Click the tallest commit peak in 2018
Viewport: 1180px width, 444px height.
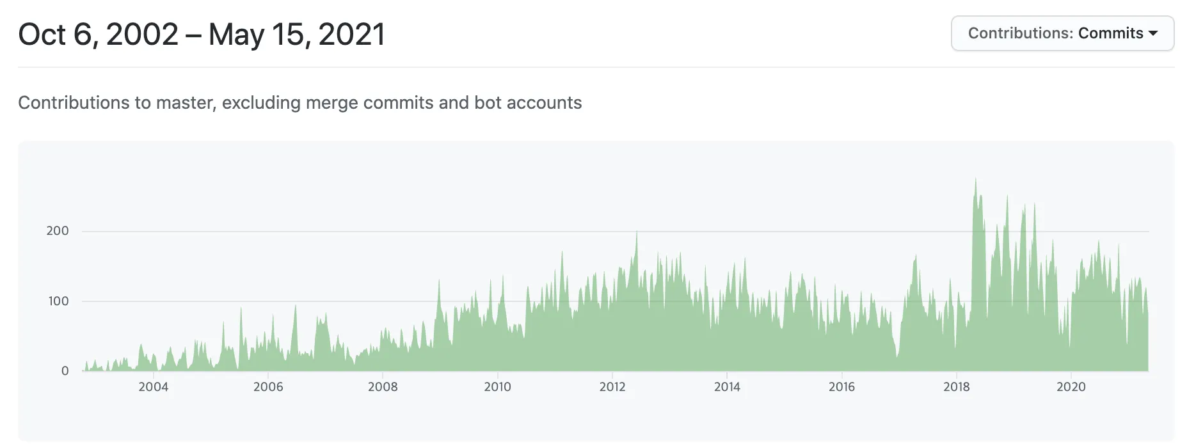(975, 180)
